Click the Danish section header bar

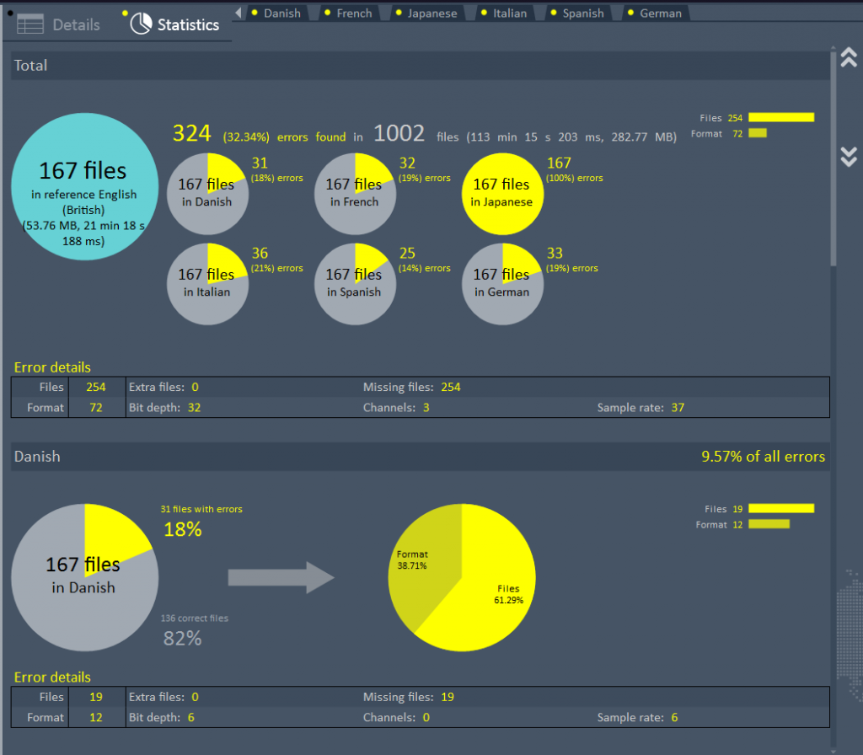(x=337, y=457)
